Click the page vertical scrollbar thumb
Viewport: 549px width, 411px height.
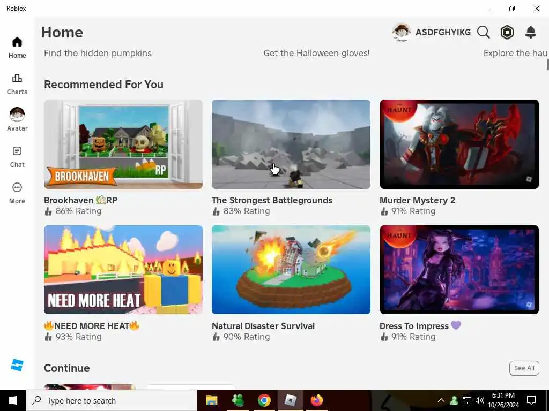coord(547,64)
